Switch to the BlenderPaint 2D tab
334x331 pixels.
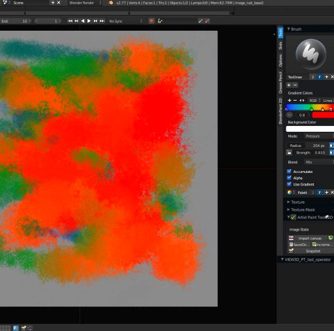(x=281, y=111)
